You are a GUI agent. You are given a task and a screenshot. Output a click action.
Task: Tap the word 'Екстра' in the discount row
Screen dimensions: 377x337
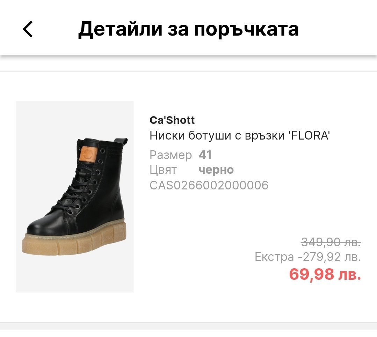click(x=274, y=257)
